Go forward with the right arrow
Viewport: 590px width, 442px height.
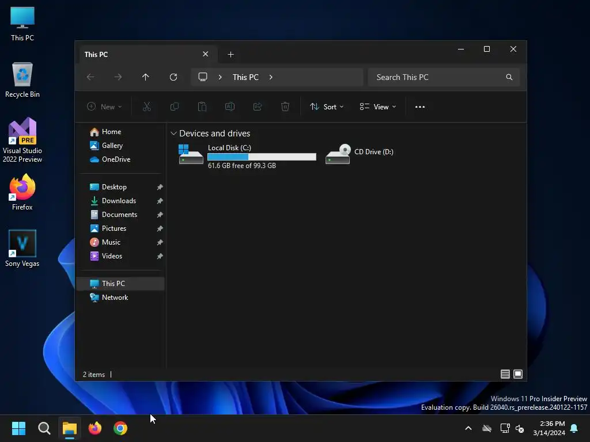tap(118, 77)
